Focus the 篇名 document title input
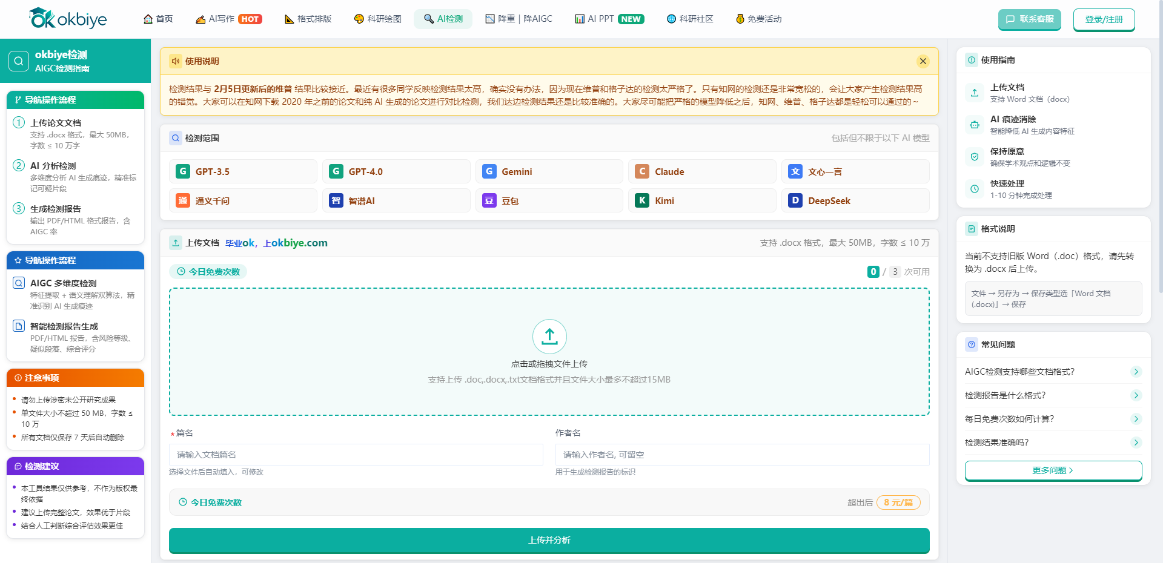 coord(356,455)
